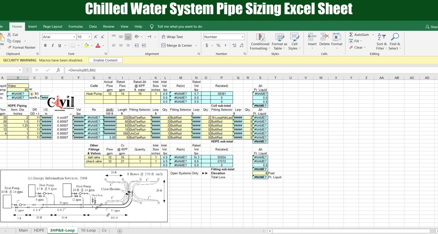The image size is (438, 234).
Task: Open the Insert ribbon tab
Action: 32,26
